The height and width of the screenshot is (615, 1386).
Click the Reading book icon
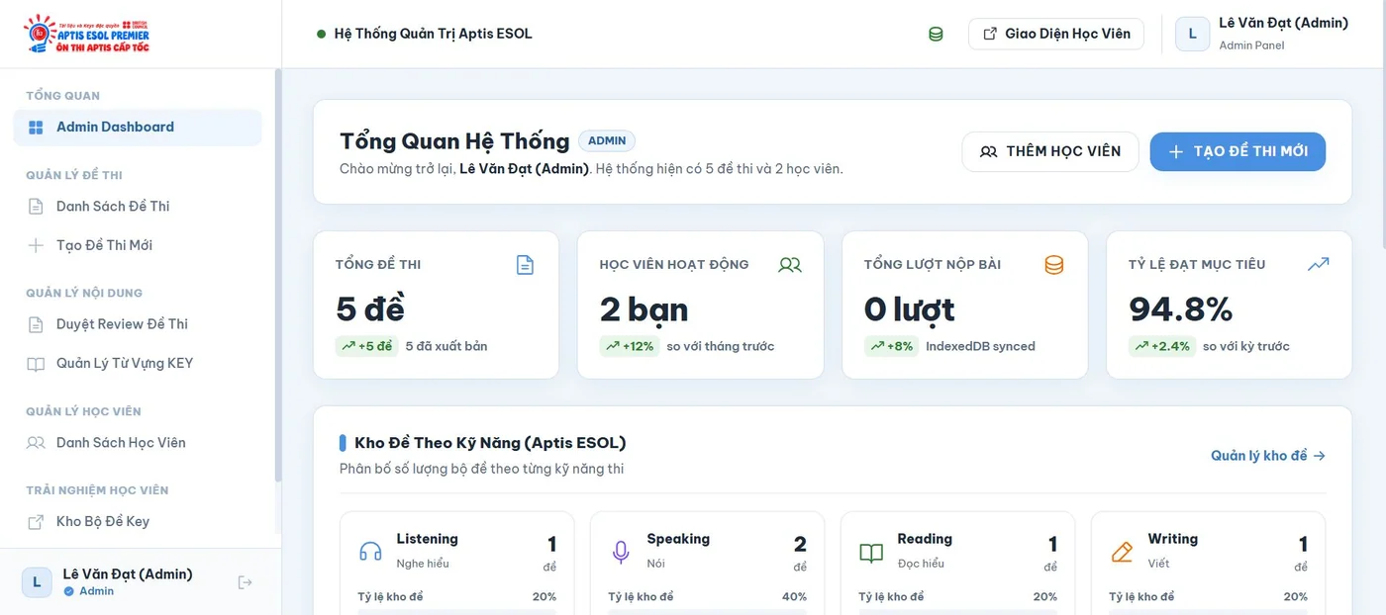pyautogui.click(x=871, y=553)
